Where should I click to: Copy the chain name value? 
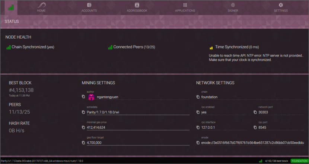pyautogui.click(x=198, y=97)
